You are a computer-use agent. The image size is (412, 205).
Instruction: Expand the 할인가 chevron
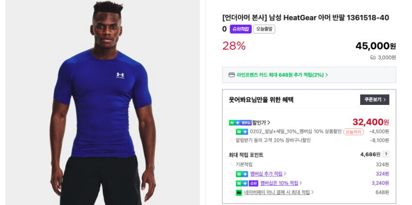(x=269, y=122)
